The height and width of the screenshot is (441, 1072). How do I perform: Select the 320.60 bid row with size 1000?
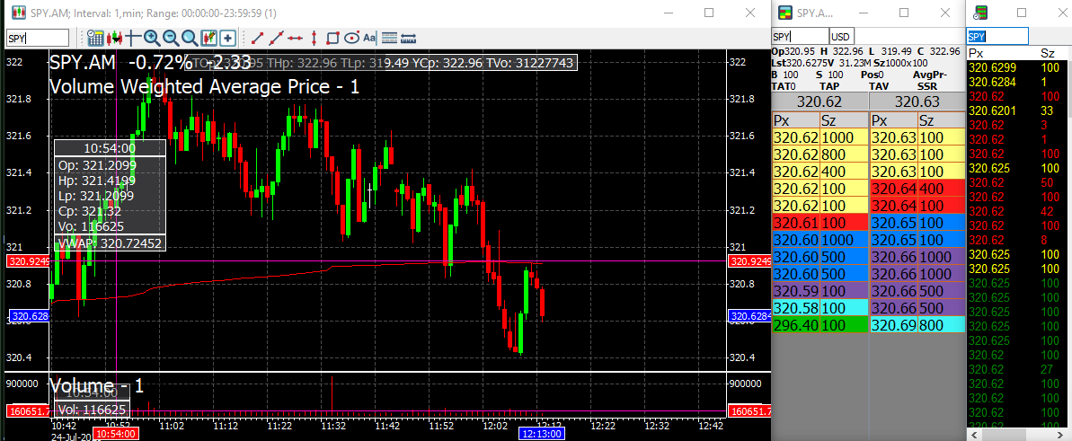819,239
